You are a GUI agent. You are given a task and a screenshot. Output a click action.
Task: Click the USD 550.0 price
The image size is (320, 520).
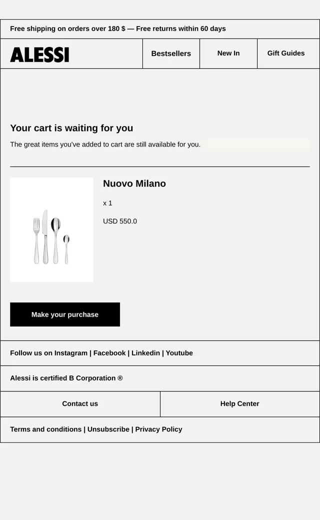(x=119, y=221)
